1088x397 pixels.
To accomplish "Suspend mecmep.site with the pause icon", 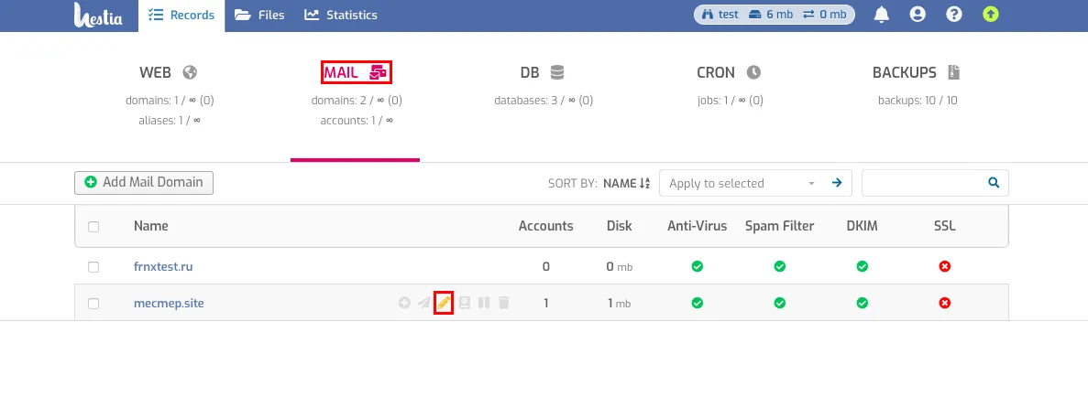I will click(x=484, y=303).
